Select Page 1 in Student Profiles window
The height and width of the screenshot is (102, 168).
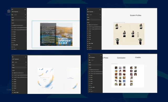94,20
